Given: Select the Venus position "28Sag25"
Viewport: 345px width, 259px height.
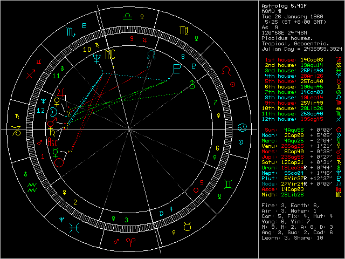Looking at the screenshot, I should (x=292, y=146).
